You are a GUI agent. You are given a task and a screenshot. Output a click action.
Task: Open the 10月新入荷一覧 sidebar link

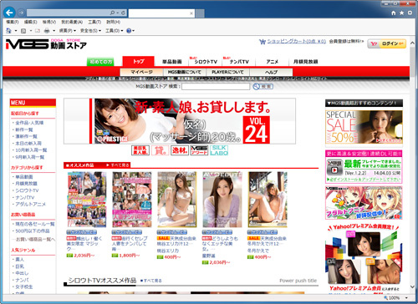(31, 150)
